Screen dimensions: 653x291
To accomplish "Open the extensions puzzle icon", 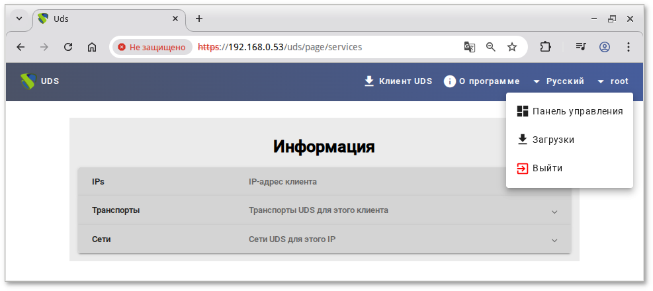I will click(x=544, y=47).
